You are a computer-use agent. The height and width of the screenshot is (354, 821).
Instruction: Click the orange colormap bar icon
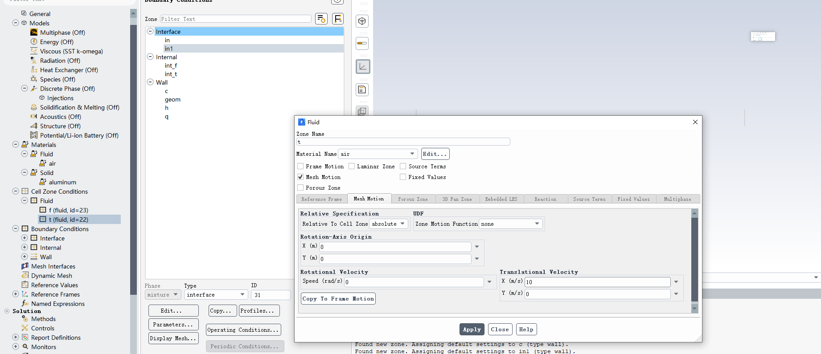[362, 43]
